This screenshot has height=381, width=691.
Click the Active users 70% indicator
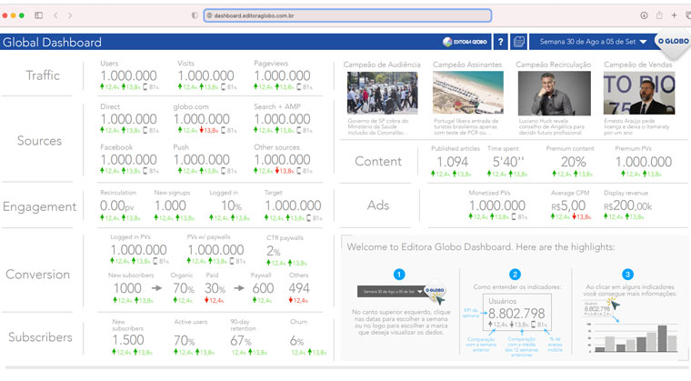(185, 340)
